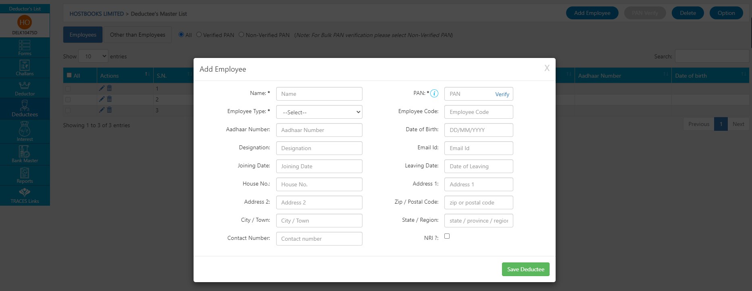Screen dimensions: 752x291
Task: Click the Option button
Action: (726, 13)
